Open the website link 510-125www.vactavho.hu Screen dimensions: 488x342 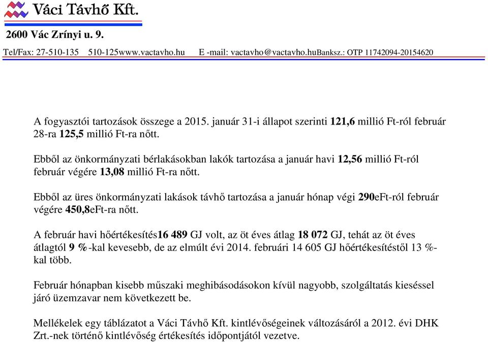tap(136, 52)
